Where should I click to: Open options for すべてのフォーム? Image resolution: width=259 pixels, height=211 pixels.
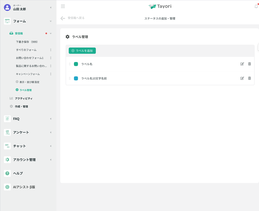tap(51, 50)
